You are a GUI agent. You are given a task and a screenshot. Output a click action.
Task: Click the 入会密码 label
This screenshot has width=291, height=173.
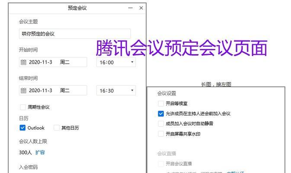pos(28,167)
